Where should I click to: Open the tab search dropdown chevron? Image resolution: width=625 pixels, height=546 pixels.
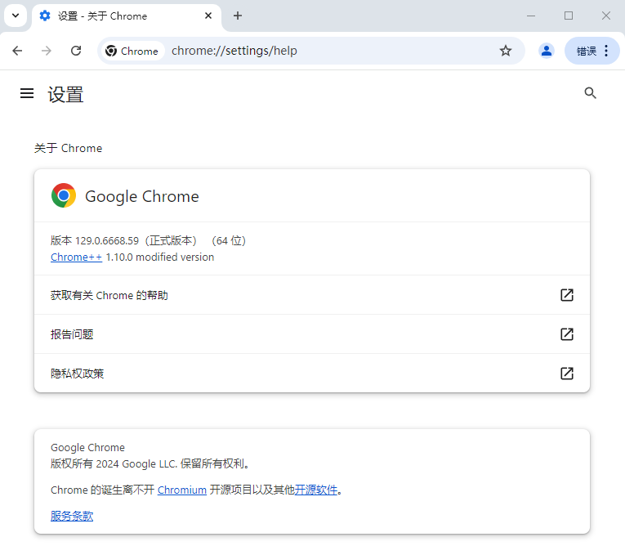click(16, 16)
